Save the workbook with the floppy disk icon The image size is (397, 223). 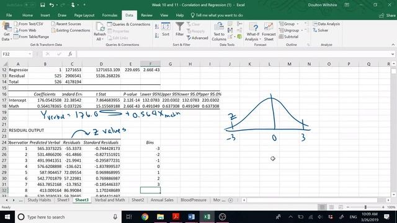click(x=42, y=5)
